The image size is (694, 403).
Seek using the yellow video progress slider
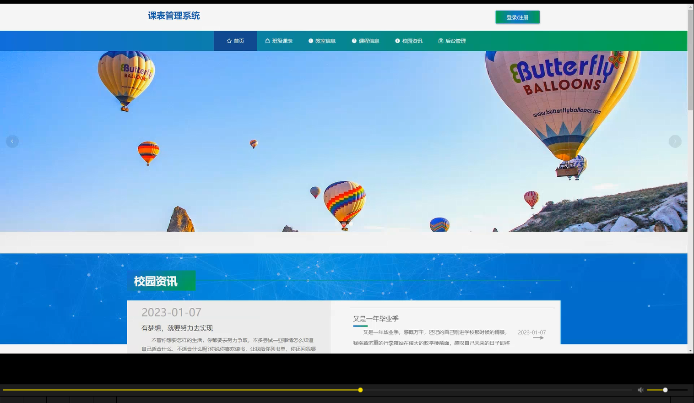360,390
